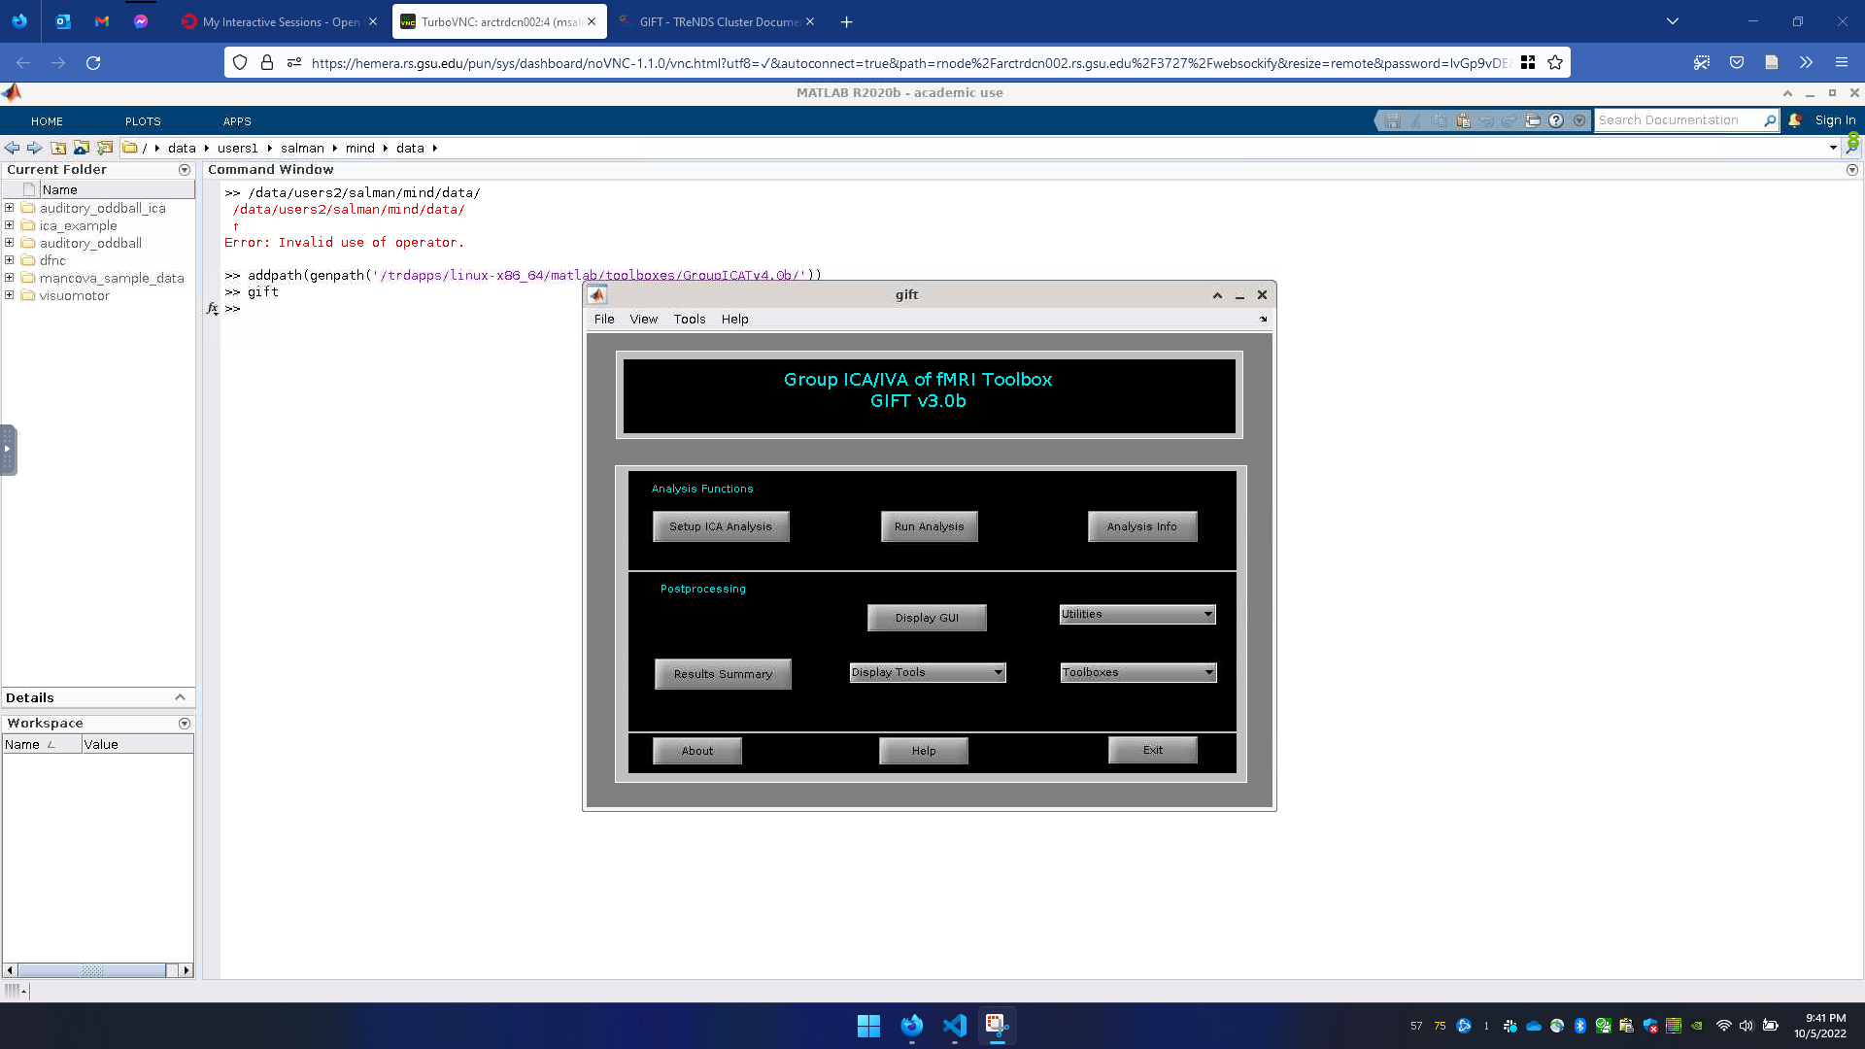Select auditory_oddball folder

click(90, 243)
